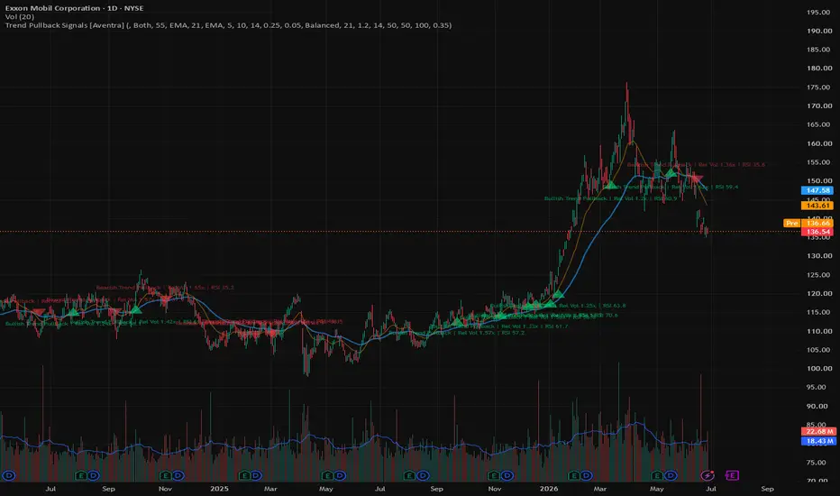Screen dimensions: 840x496
Task: Click the 175.00 price axis tick
Action: point(819,87)
